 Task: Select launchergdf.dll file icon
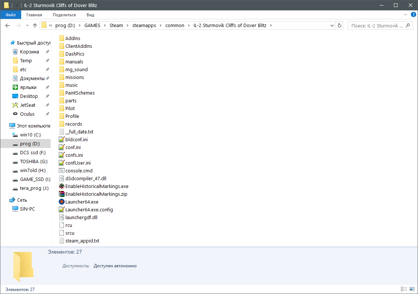62,217
